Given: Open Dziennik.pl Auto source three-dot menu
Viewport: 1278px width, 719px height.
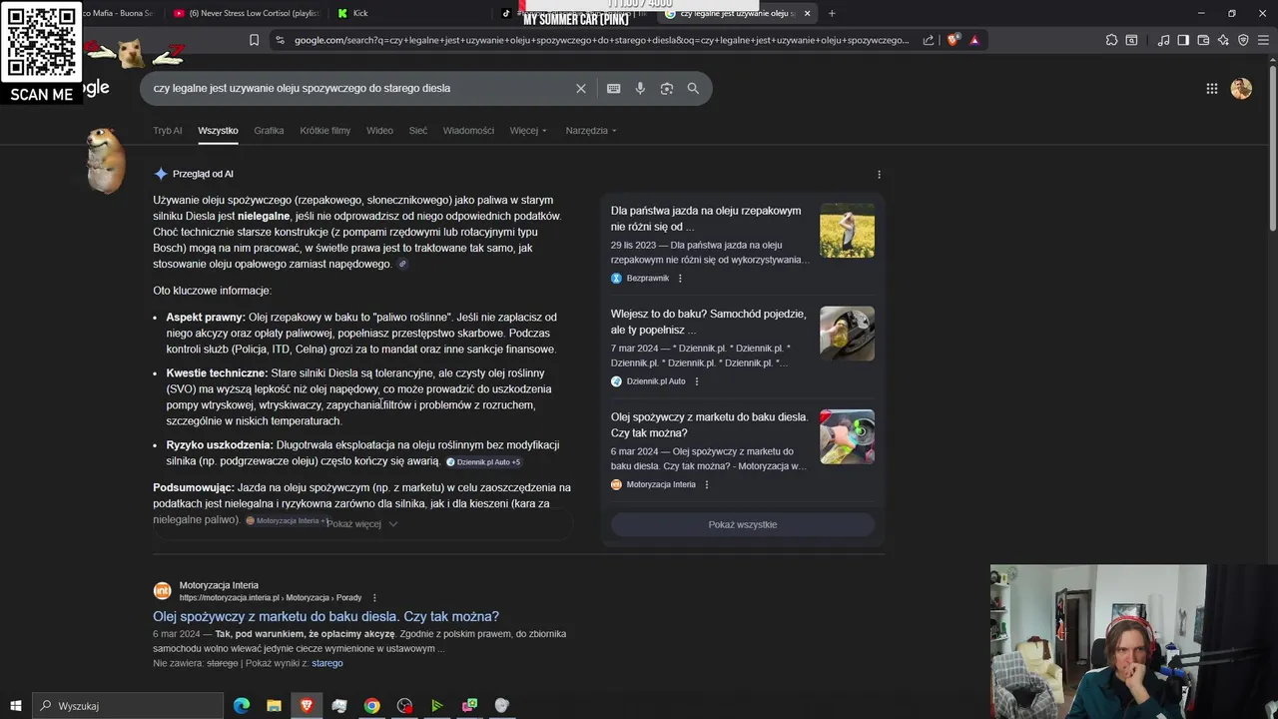Looking at the screenshot, I should [696, 381].
